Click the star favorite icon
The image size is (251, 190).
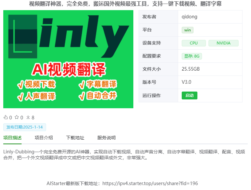tap(17, 117)
